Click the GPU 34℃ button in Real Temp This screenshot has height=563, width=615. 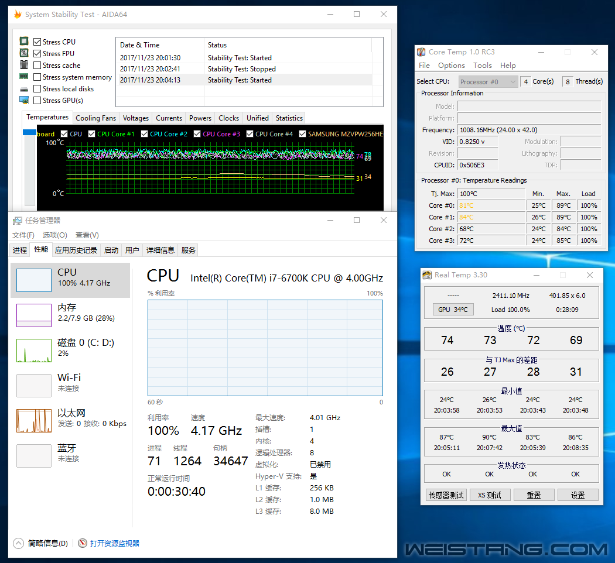453,310
